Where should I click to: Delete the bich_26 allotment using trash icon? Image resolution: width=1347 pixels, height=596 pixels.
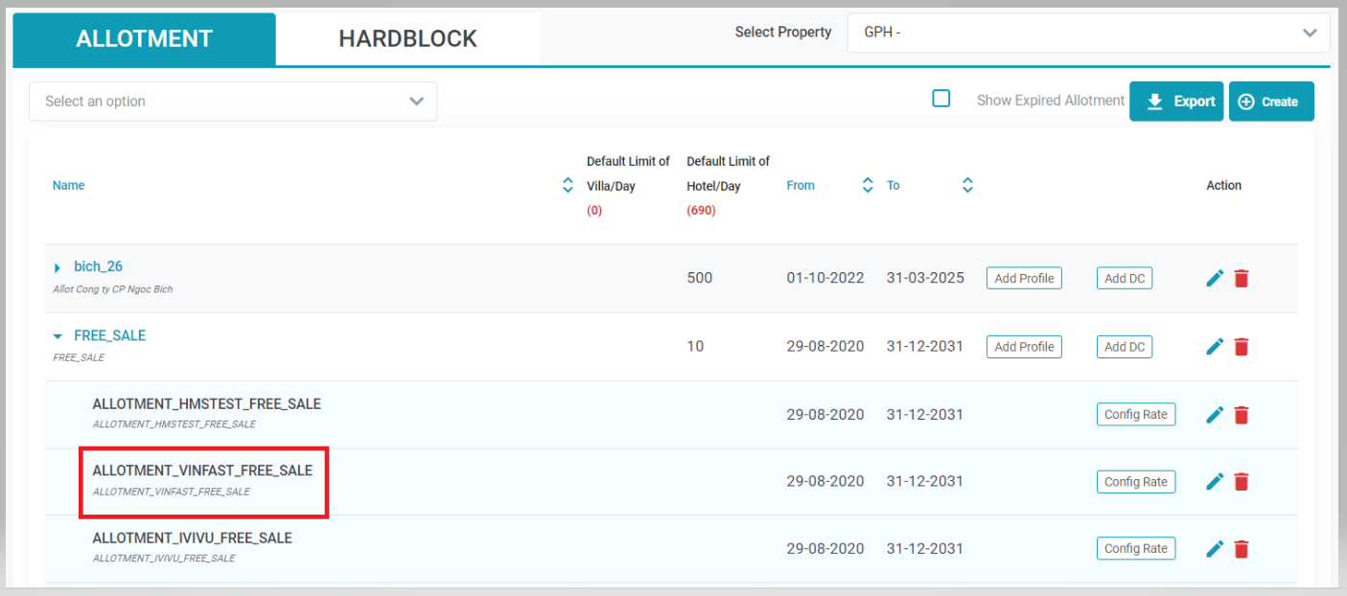pos(1242,279)
